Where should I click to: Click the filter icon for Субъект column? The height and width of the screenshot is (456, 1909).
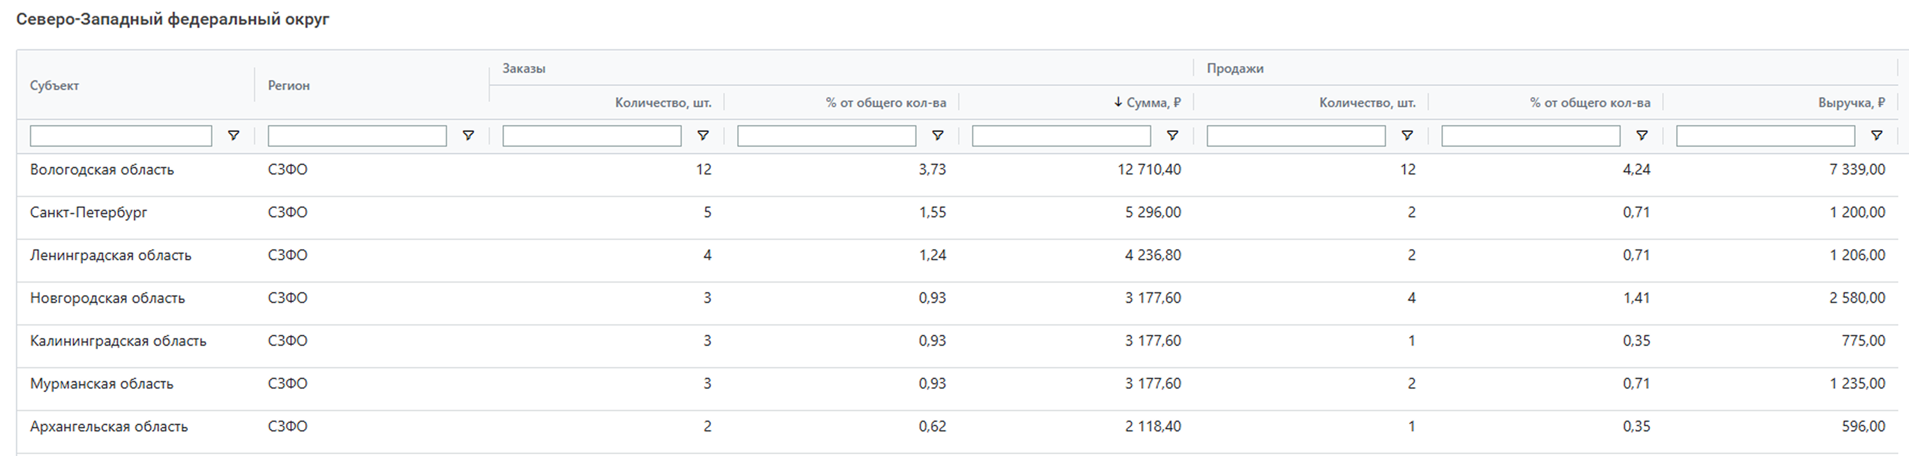point(234,135)
